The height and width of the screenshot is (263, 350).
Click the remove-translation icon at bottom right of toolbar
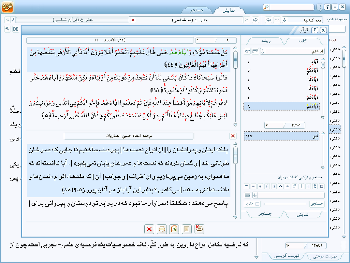199,229
